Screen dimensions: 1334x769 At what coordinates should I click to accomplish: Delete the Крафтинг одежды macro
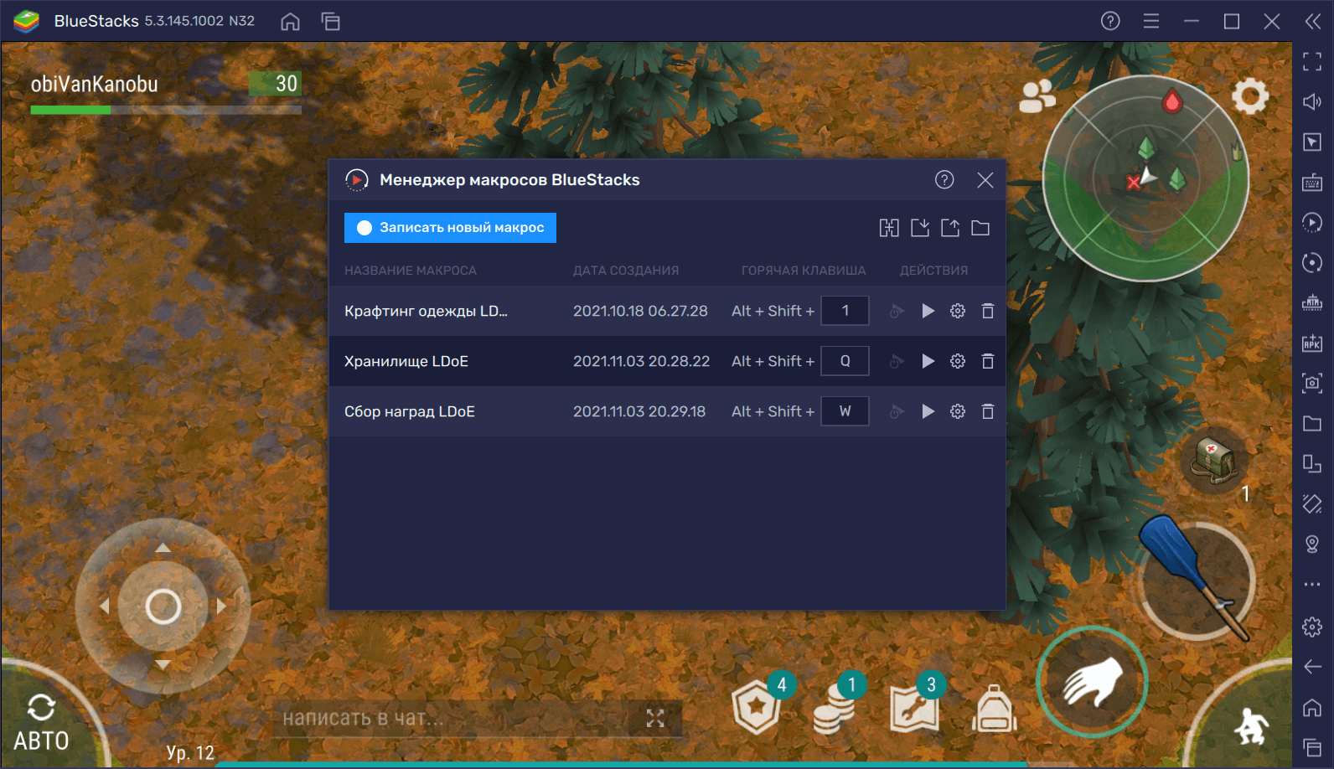988,311
